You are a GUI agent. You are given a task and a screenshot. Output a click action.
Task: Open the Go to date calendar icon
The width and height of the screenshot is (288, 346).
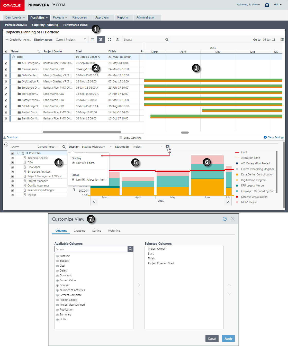(x=282, y=40)
